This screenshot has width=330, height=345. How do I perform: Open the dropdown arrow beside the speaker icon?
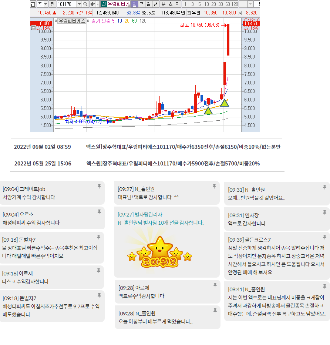tap(98, 4)
